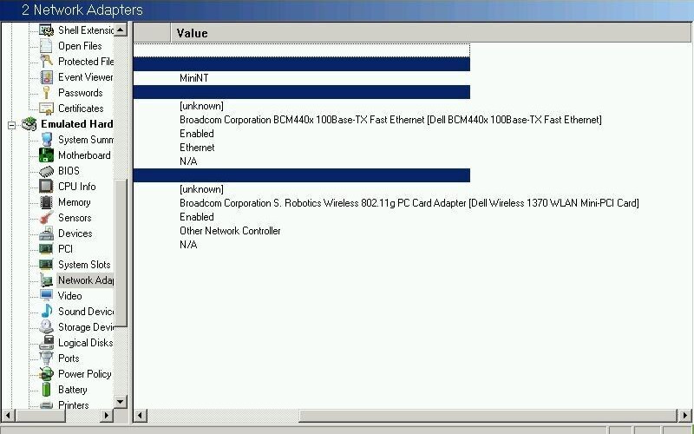
Task: Click the Ports connector icon
Action: click(x=46, y=358)
